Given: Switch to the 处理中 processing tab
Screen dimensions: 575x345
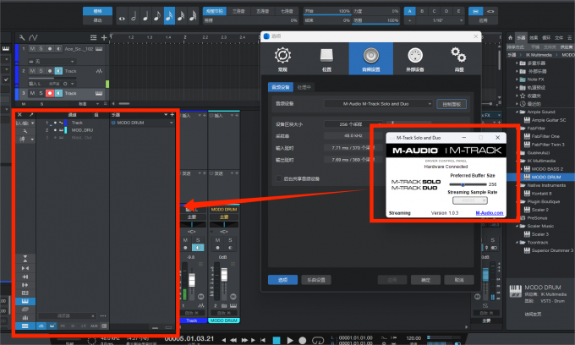Looking at the screenshot, I should click(304, 87).
